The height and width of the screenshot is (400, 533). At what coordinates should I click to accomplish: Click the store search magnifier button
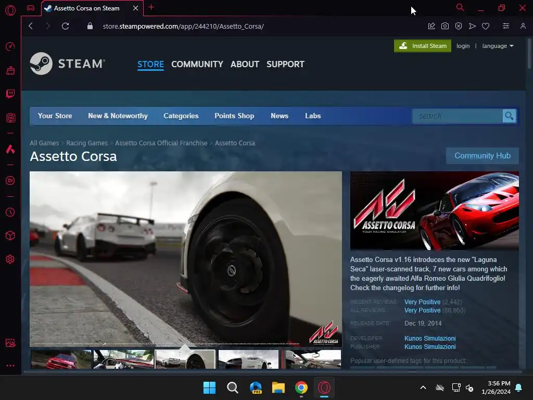coord(509,116)
